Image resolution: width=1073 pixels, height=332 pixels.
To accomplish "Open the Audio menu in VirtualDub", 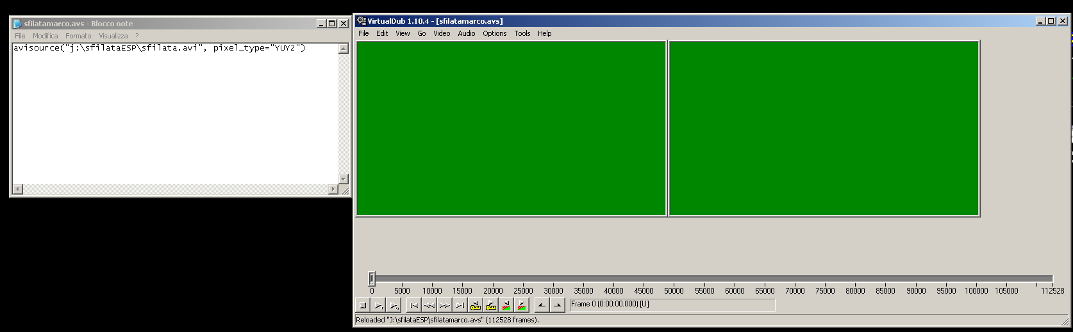I will [466, 33].
